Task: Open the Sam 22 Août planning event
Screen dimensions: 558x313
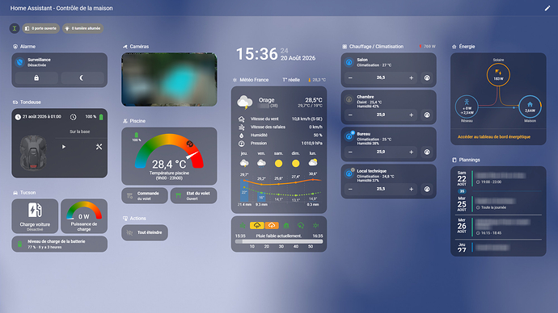Action: (x=498, y=178)
